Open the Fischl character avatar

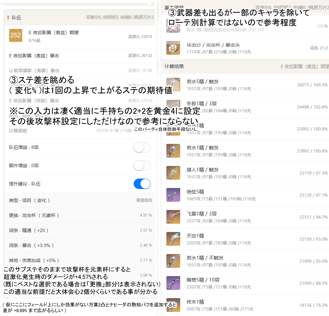pos(173,26)
